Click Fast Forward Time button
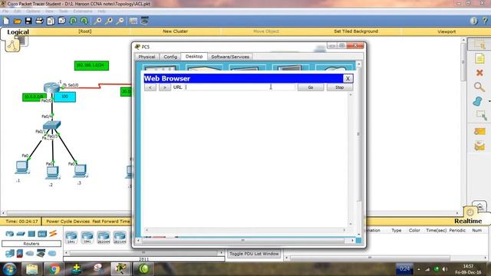Viewport: 491px width, 276px height. click(111, 222)
